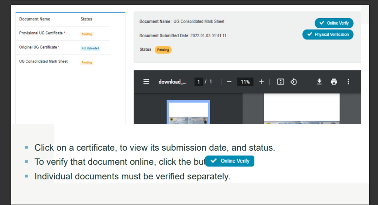
Task: Click the 11% zoom level field
Action: (245, 82)
